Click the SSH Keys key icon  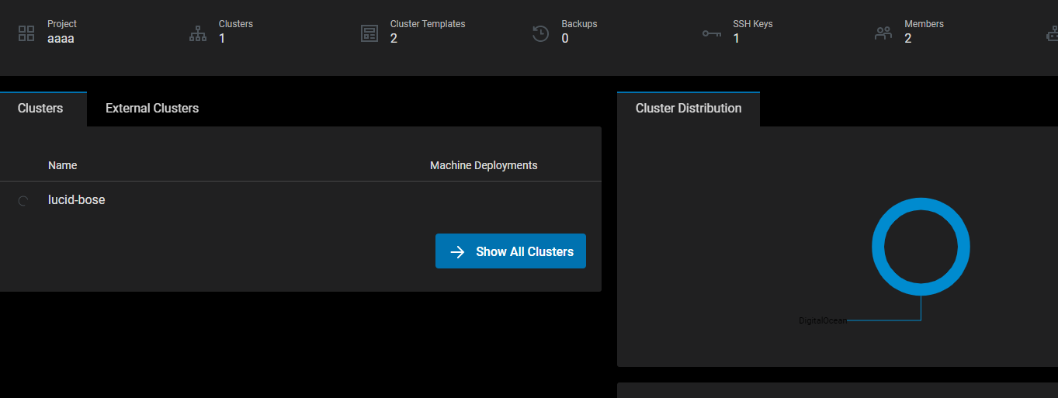tap(712, 33)
